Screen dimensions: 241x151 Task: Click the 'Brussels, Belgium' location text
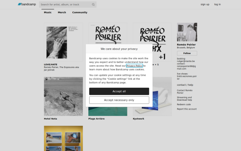[186, 48]
